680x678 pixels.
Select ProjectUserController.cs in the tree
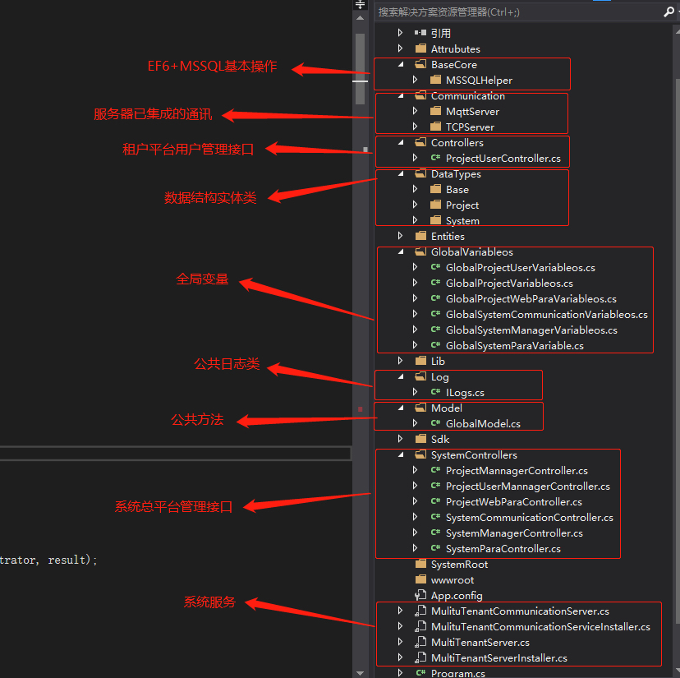(503, 159)
